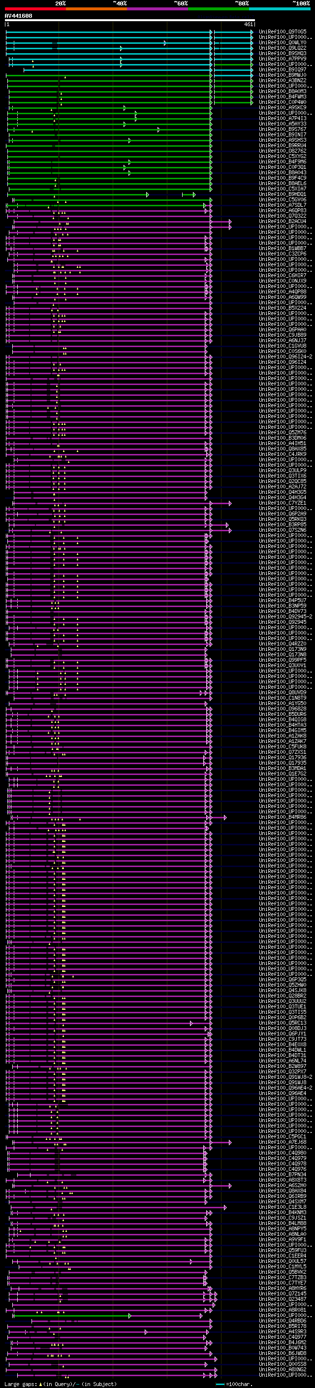Select the UniRef100_Q96I24-2 label

(x=285, y=356)
